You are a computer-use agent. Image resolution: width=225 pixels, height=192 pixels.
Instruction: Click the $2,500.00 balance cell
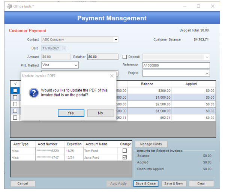point(150,104)
